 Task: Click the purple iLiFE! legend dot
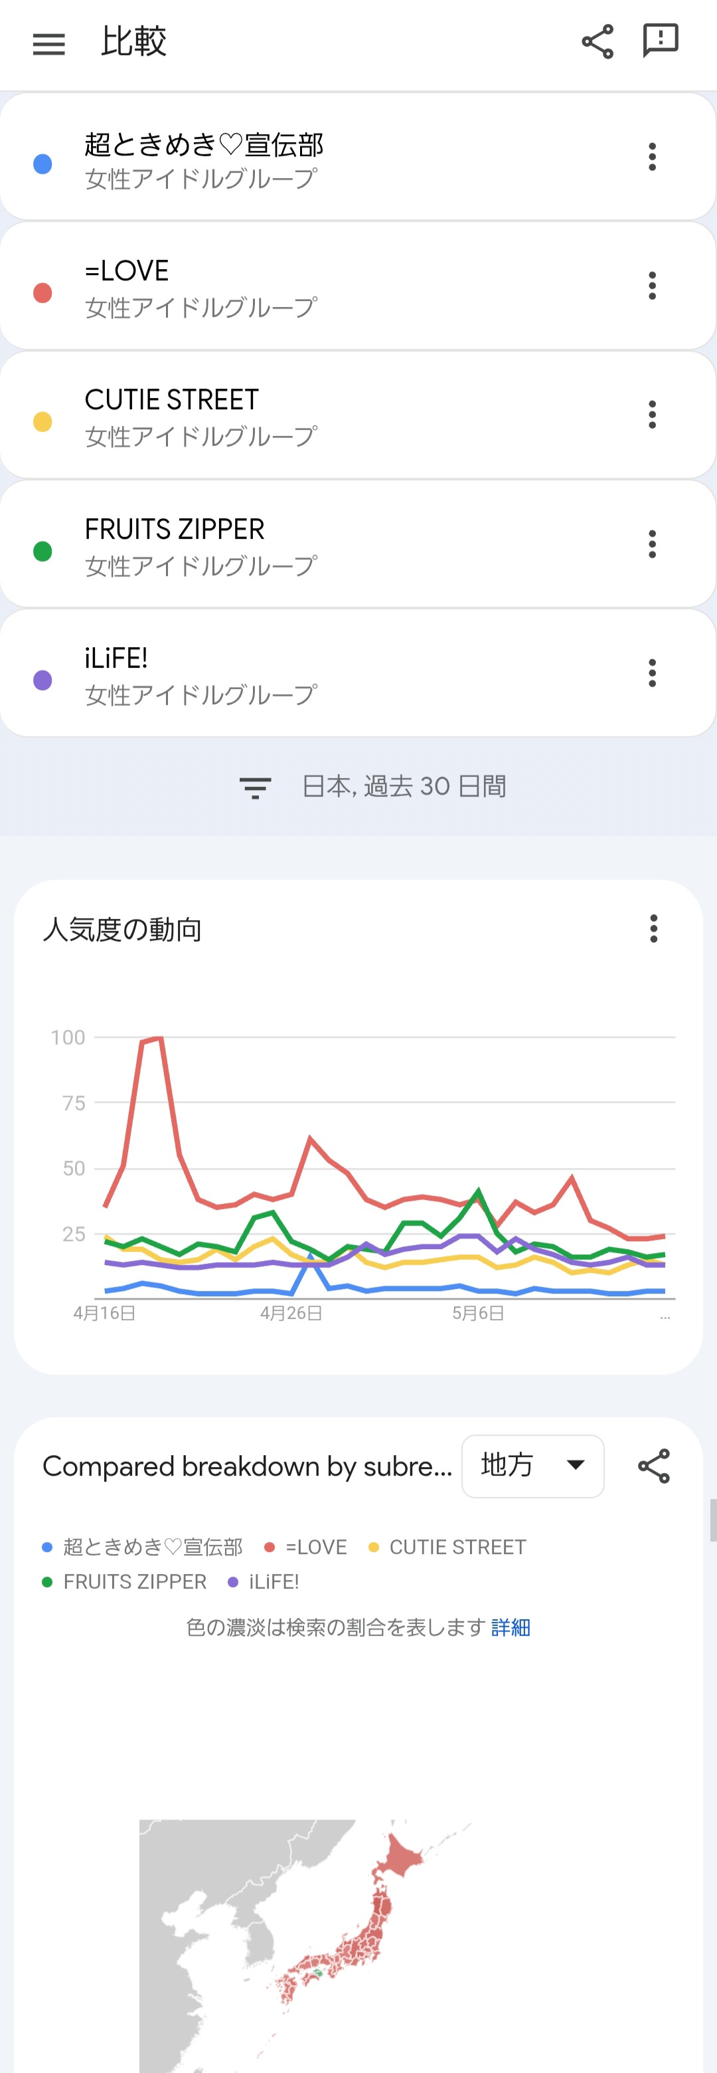[x=233, y=1582]
